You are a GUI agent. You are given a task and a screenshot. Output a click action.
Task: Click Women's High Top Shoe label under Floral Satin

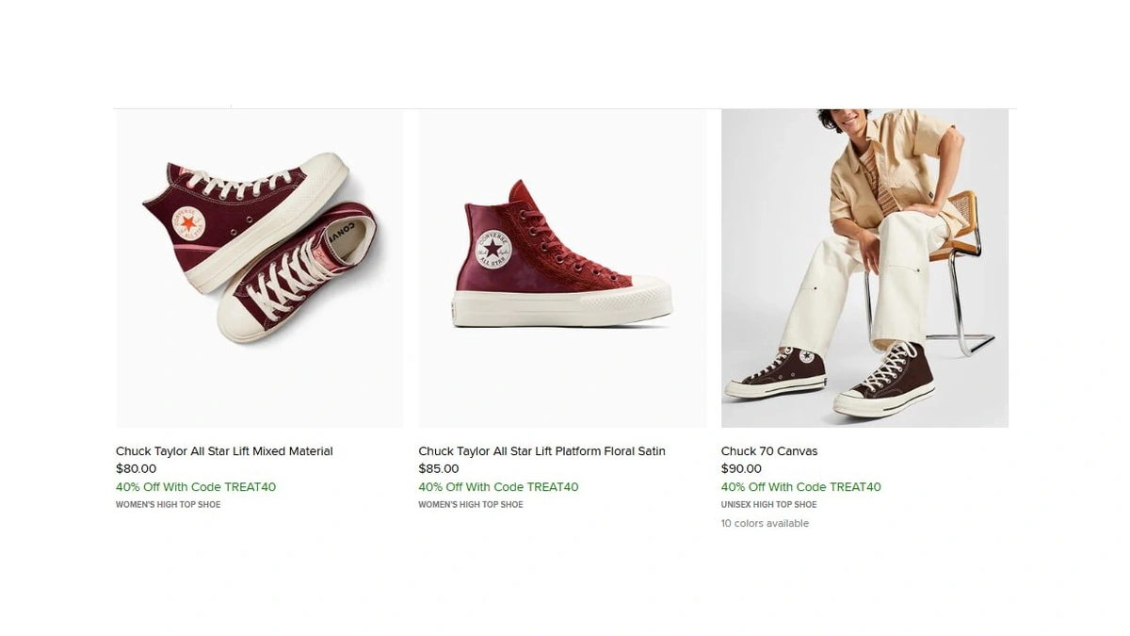[470, 505]
